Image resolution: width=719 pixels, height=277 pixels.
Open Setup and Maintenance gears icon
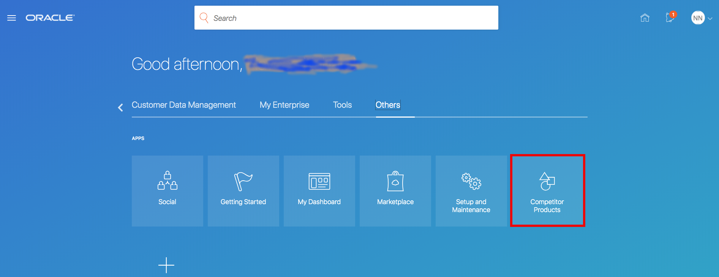471,181
